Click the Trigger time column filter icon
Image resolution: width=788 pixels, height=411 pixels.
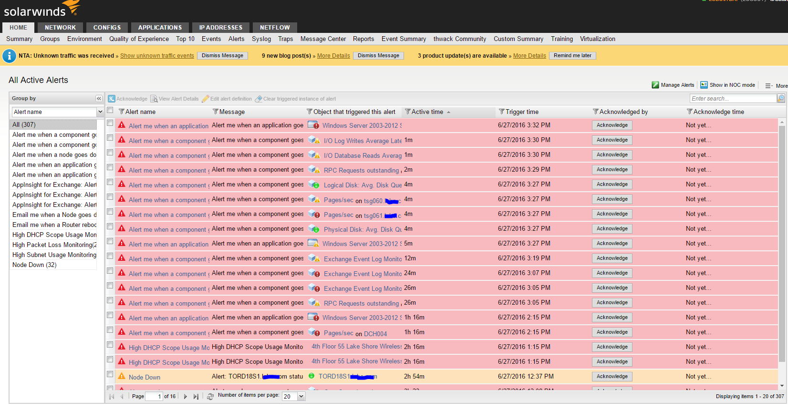tap(502, 112)
